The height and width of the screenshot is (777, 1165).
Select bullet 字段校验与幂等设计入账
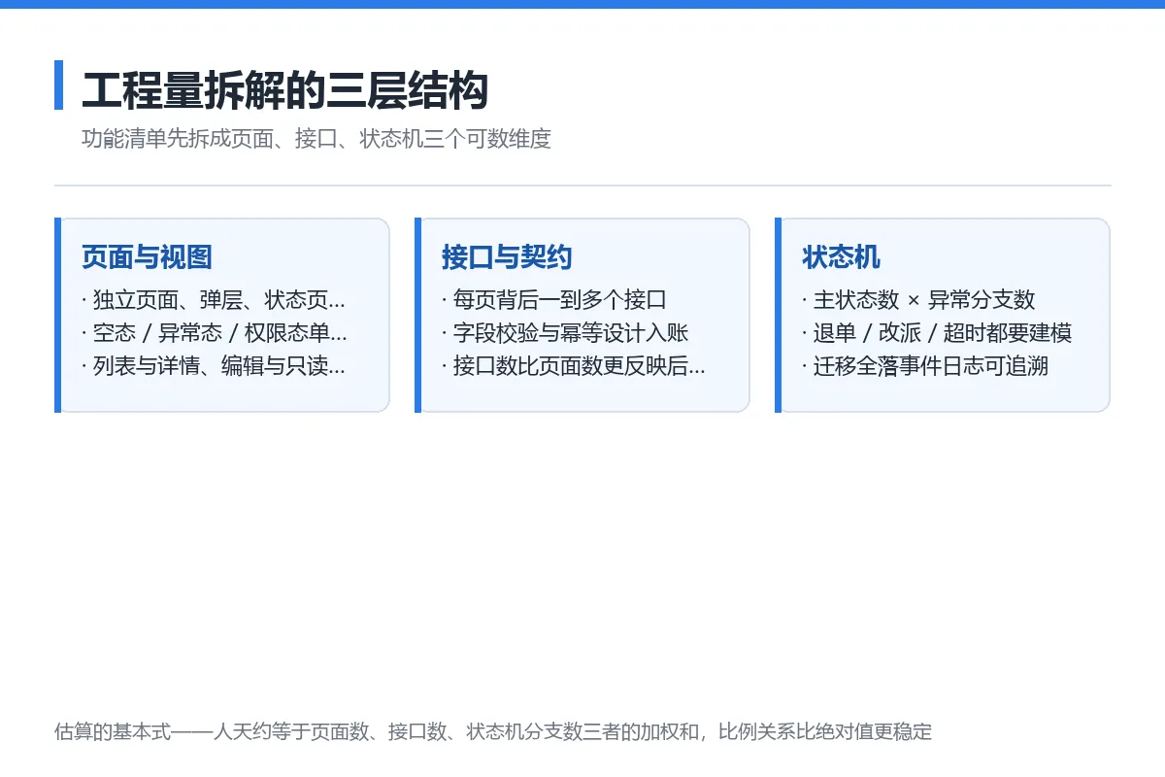coord(565,333)
